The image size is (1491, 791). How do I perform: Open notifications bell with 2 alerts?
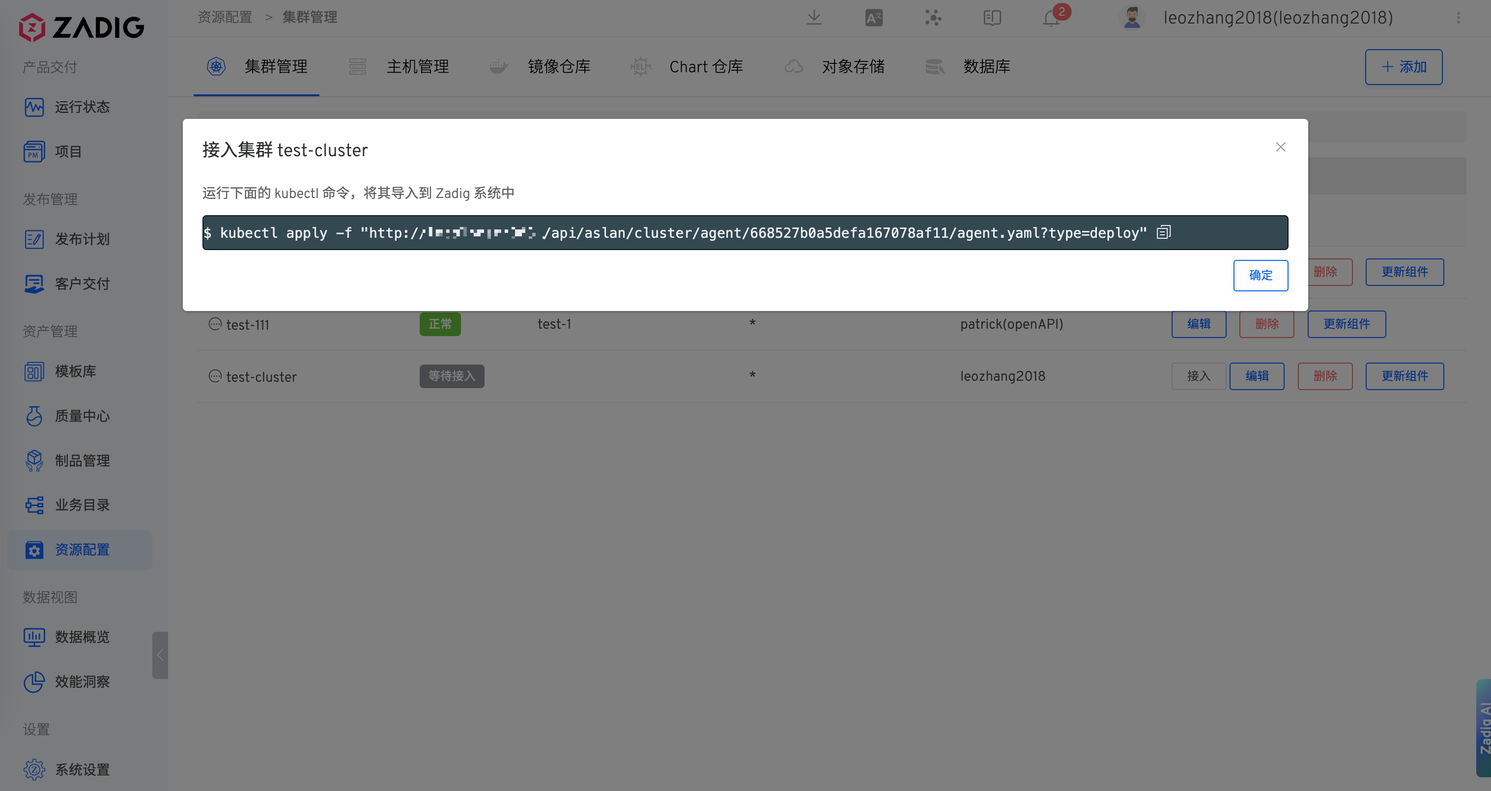1052,17
